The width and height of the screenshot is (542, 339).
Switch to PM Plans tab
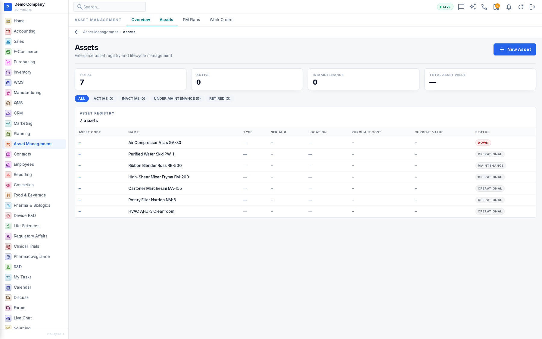click(191, 20)
